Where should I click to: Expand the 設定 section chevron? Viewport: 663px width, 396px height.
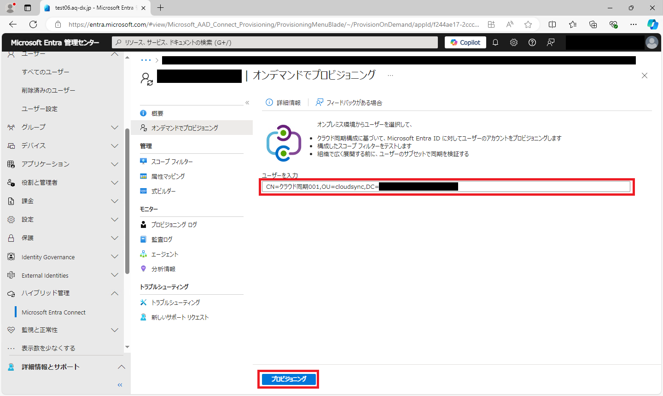coord(115,219)
